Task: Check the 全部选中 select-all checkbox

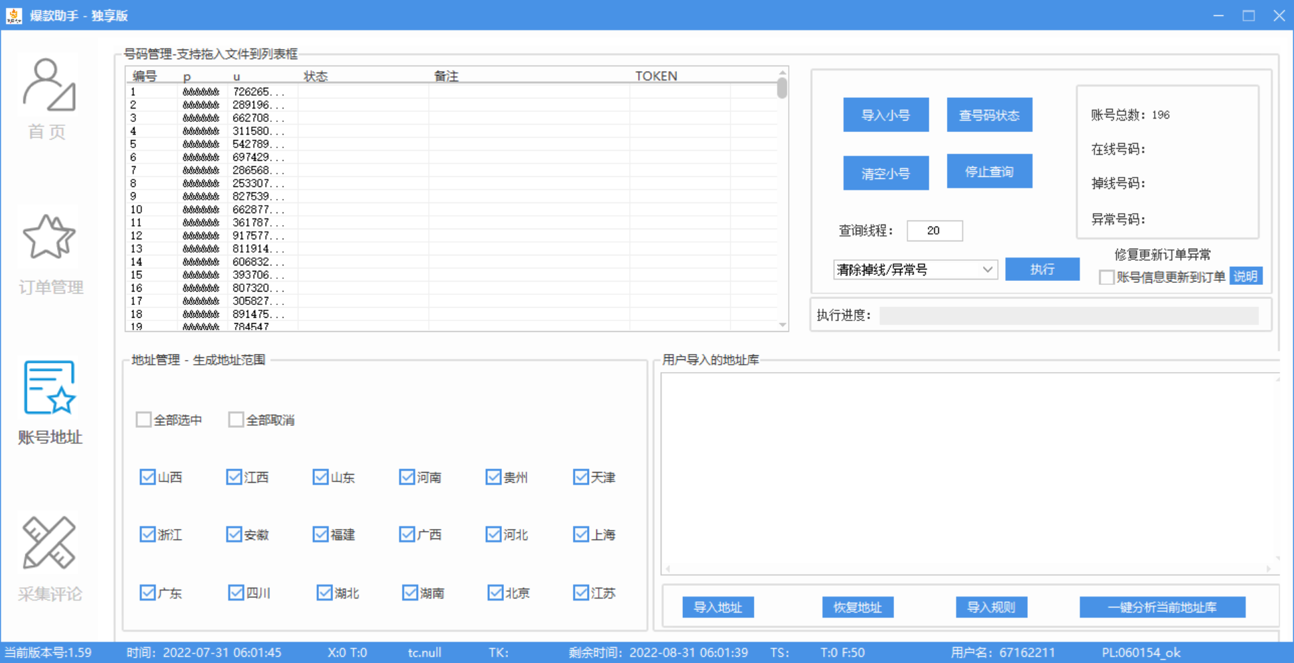Action: click(x=143, y=419)
